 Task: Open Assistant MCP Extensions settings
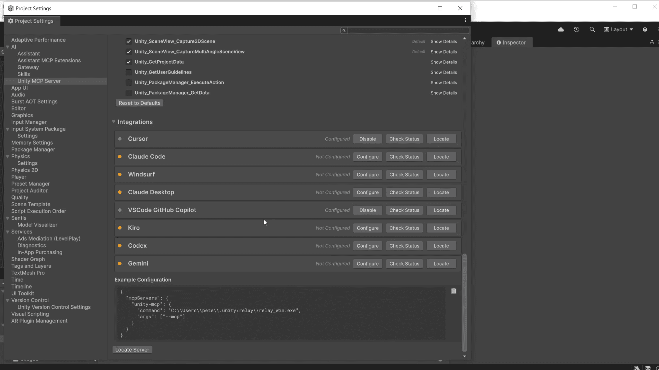coord(49,60)
